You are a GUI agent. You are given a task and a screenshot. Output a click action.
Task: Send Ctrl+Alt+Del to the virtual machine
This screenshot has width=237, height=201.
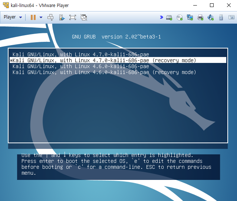point(50,17)
